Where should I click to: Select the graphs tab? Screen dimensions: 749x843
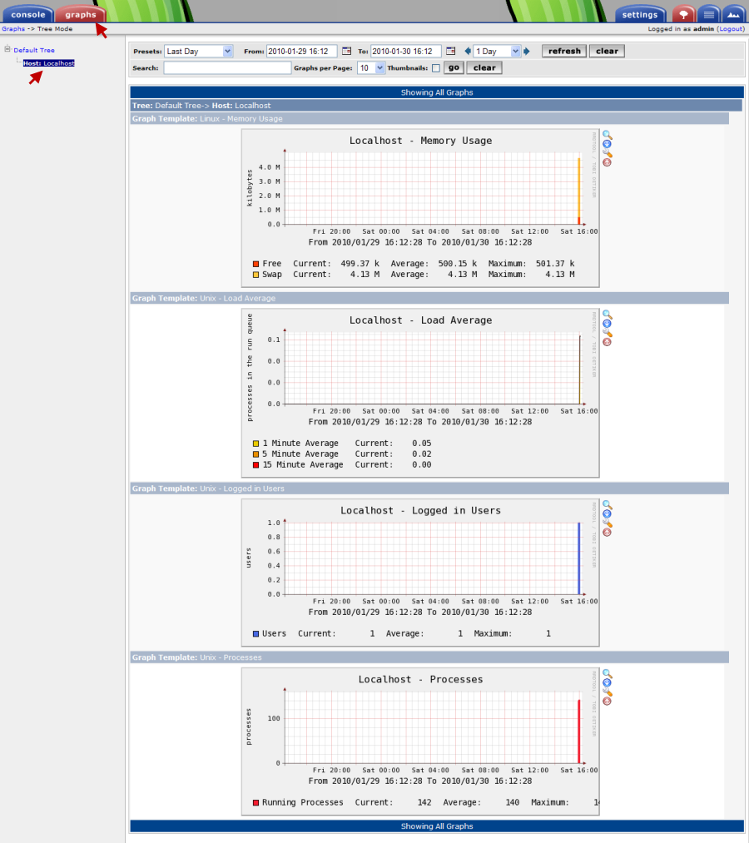[80, 13]
